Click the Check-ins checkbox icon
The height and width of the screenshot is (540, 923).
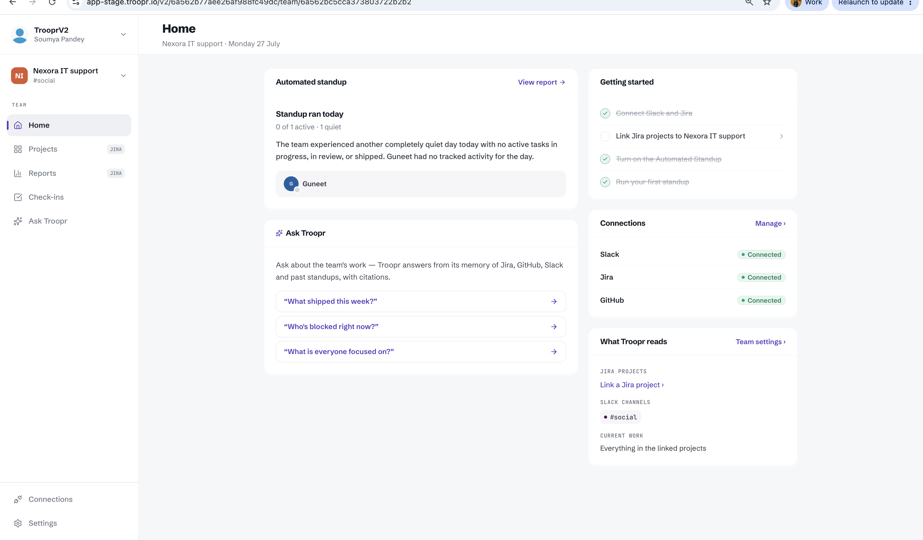[x=18, y=197]
